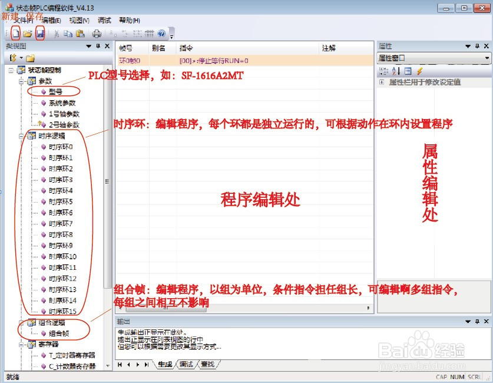Pin the properties panel
The width and height of the screenshot is (493, 383).
(477, 46)
